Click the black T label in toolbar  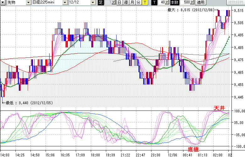154,3
